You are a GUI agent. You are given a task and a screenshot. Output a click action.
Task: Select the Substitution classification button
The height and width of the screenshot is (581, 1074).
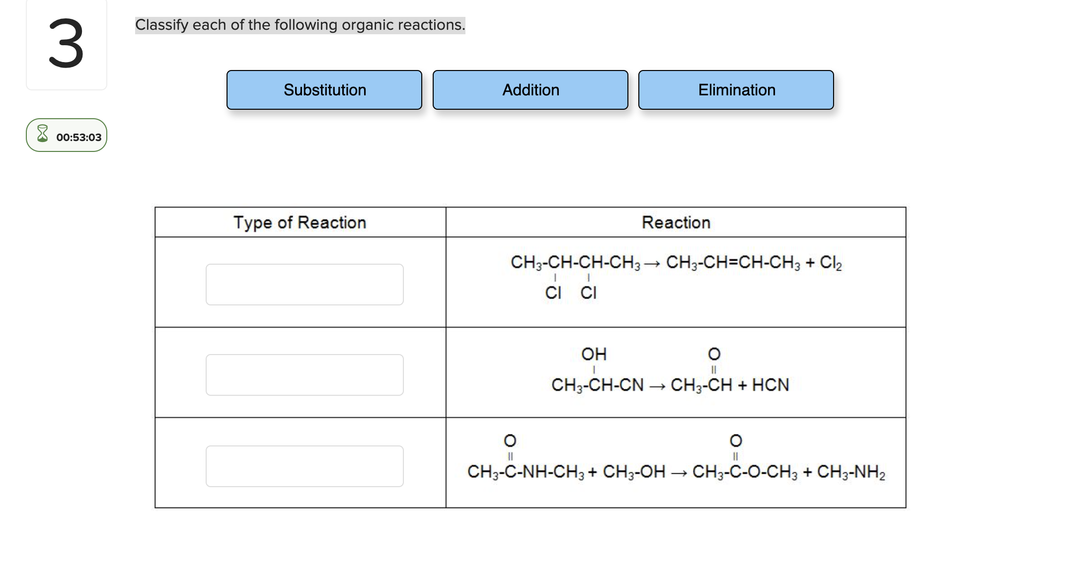tap(324, 90)
